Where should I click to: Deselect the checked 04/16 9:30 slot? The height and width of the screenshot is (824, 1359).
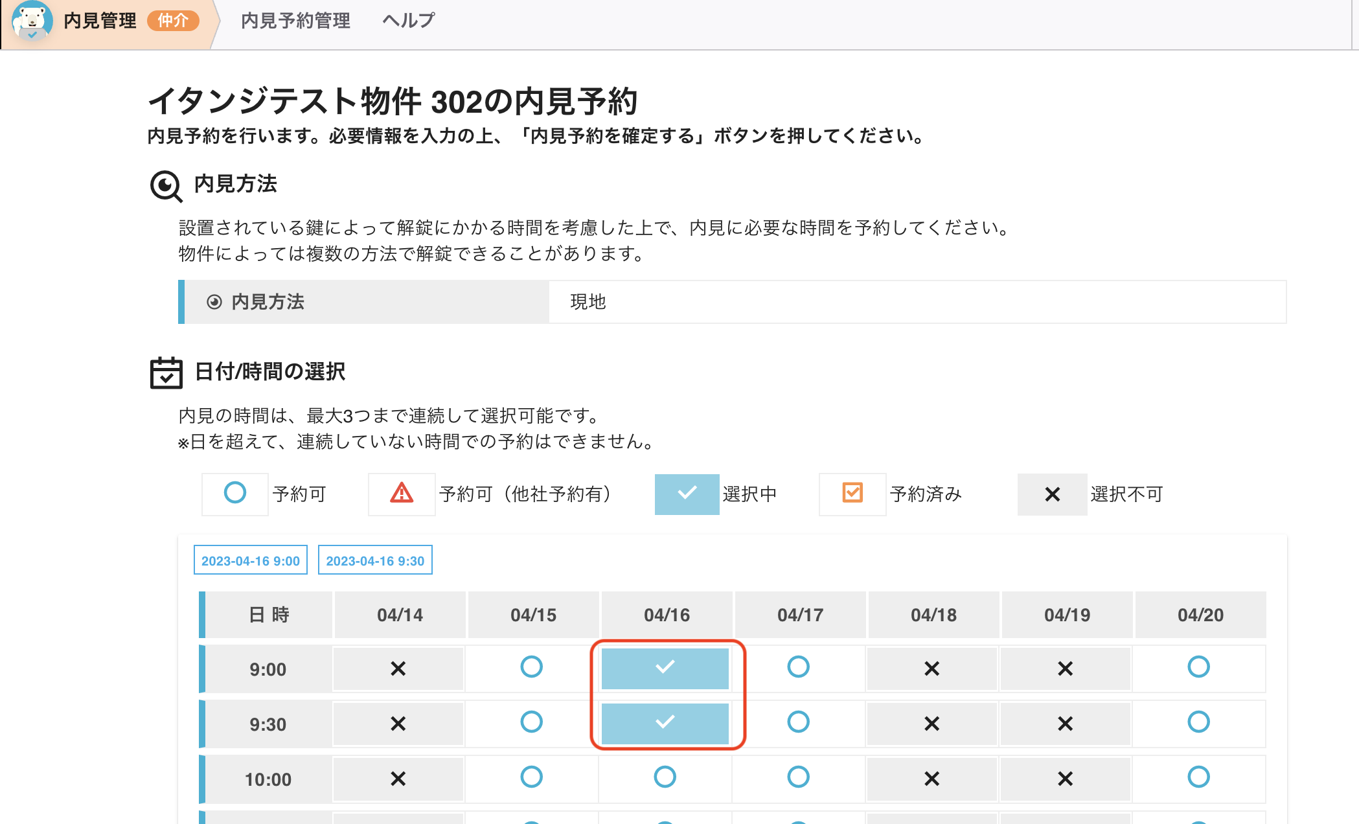(665, 724)
